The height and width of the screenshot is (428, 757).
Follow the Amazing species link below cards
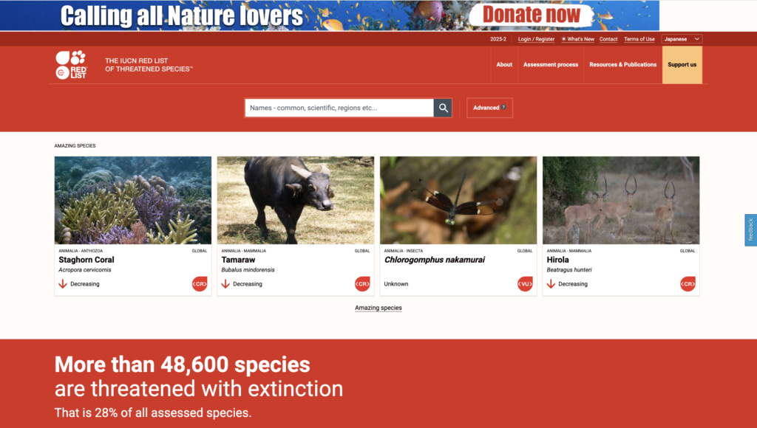[x=378, y=308]
